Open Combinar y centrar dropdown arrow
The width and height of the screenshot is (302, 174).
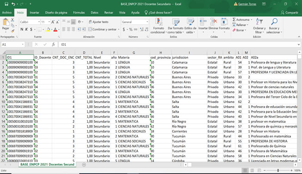point(119,29)
